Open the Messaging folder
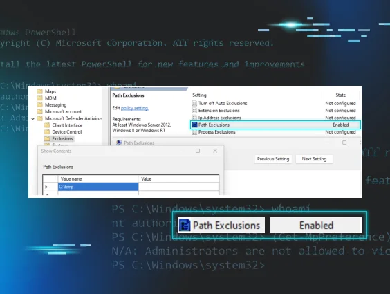 click(55, 104)
